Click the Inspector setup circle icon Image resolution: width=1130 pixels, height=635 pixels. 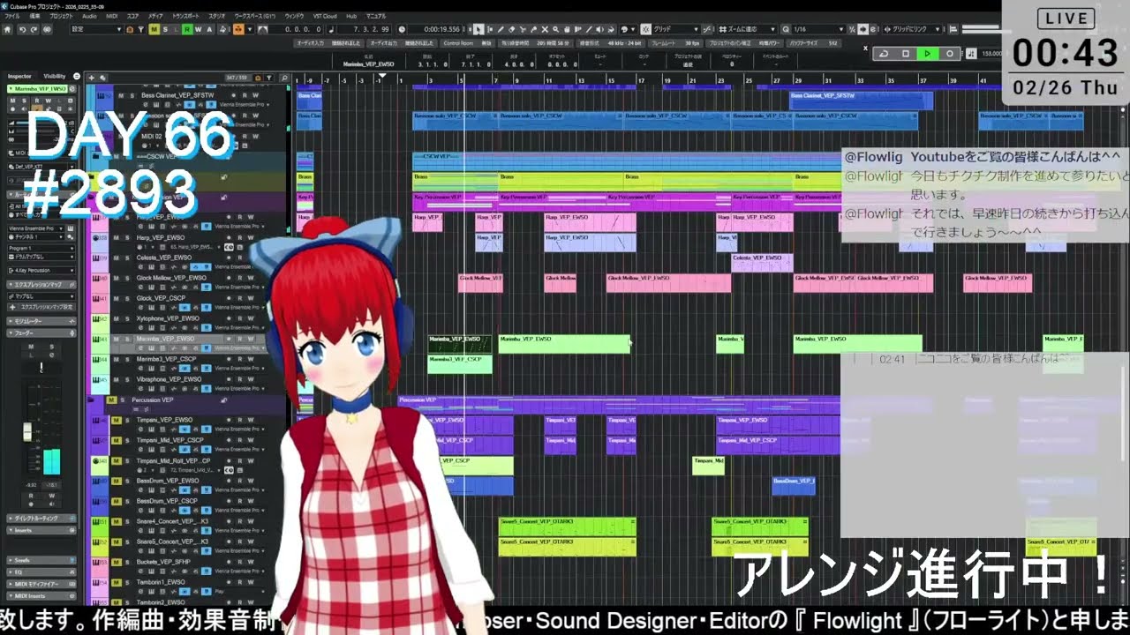(x=77, y=77)
